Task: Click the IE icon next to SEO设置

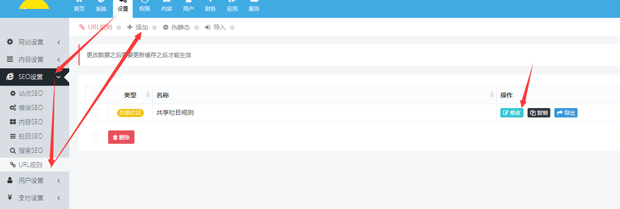Action: pos(10,77)
